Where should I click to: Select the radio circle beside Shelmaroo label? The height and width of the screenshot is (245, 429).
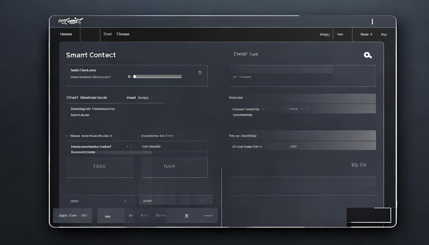pyautogui.click(x=179, y=136)
